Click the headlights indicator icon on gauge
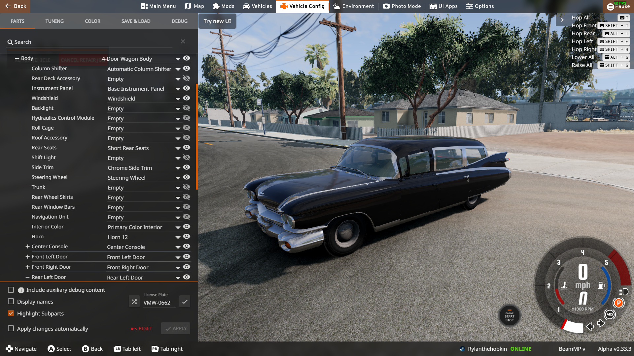 tap(623, 292)
